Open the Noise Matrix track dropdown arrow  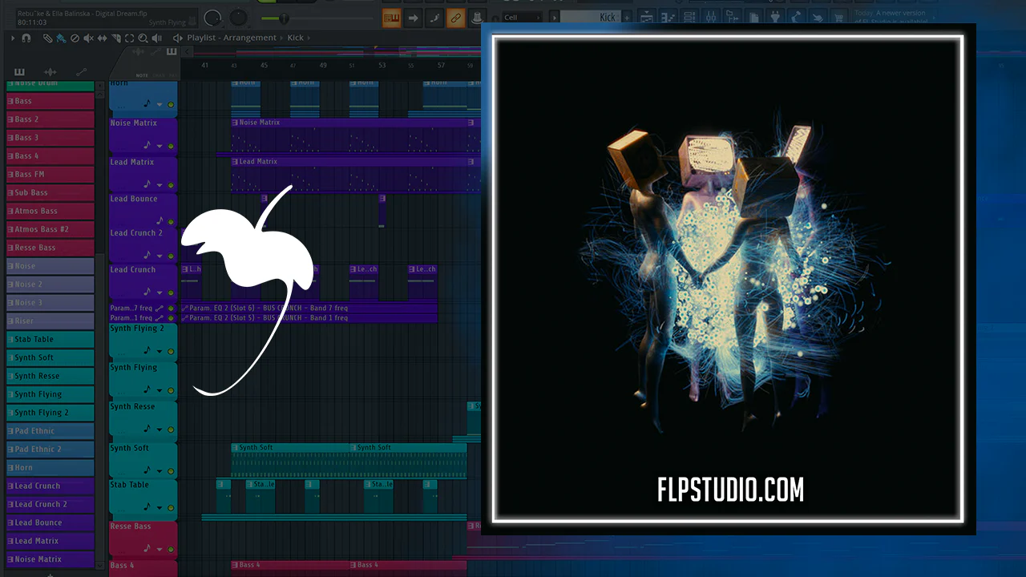point(160,147)
